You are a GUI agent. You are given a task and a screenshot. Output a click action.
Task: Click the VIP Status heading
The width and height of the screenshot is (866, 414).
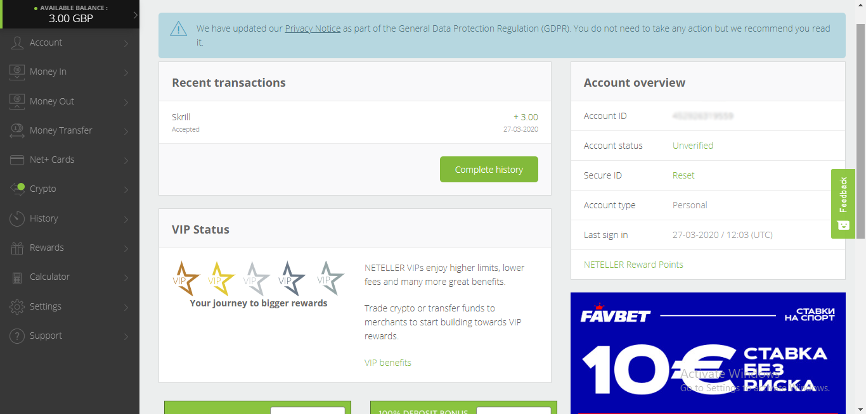(x=200, y=230)
